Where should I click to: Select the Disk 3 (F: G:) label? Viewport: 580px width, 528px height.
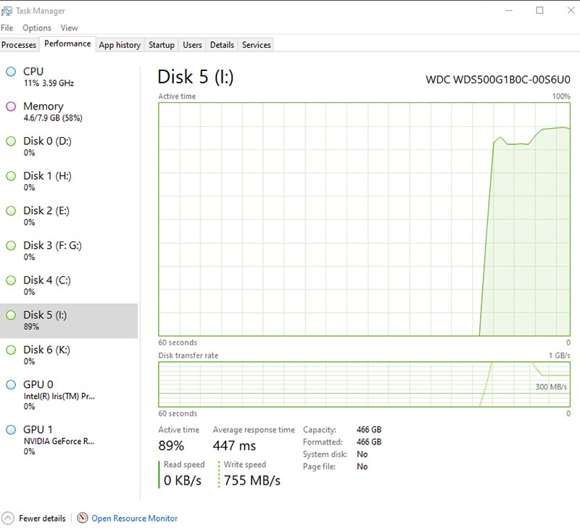(x=52, y=245)
